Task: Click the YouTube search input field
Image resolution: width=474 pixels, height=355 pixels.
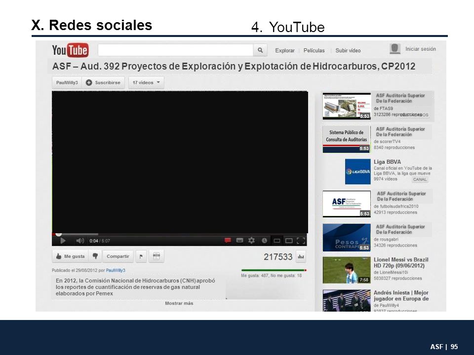Action: point(176,50)
